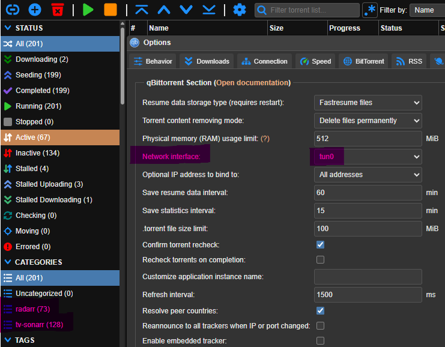
Task: Filter by Downloading (2) status
Action: click(60, 59)
